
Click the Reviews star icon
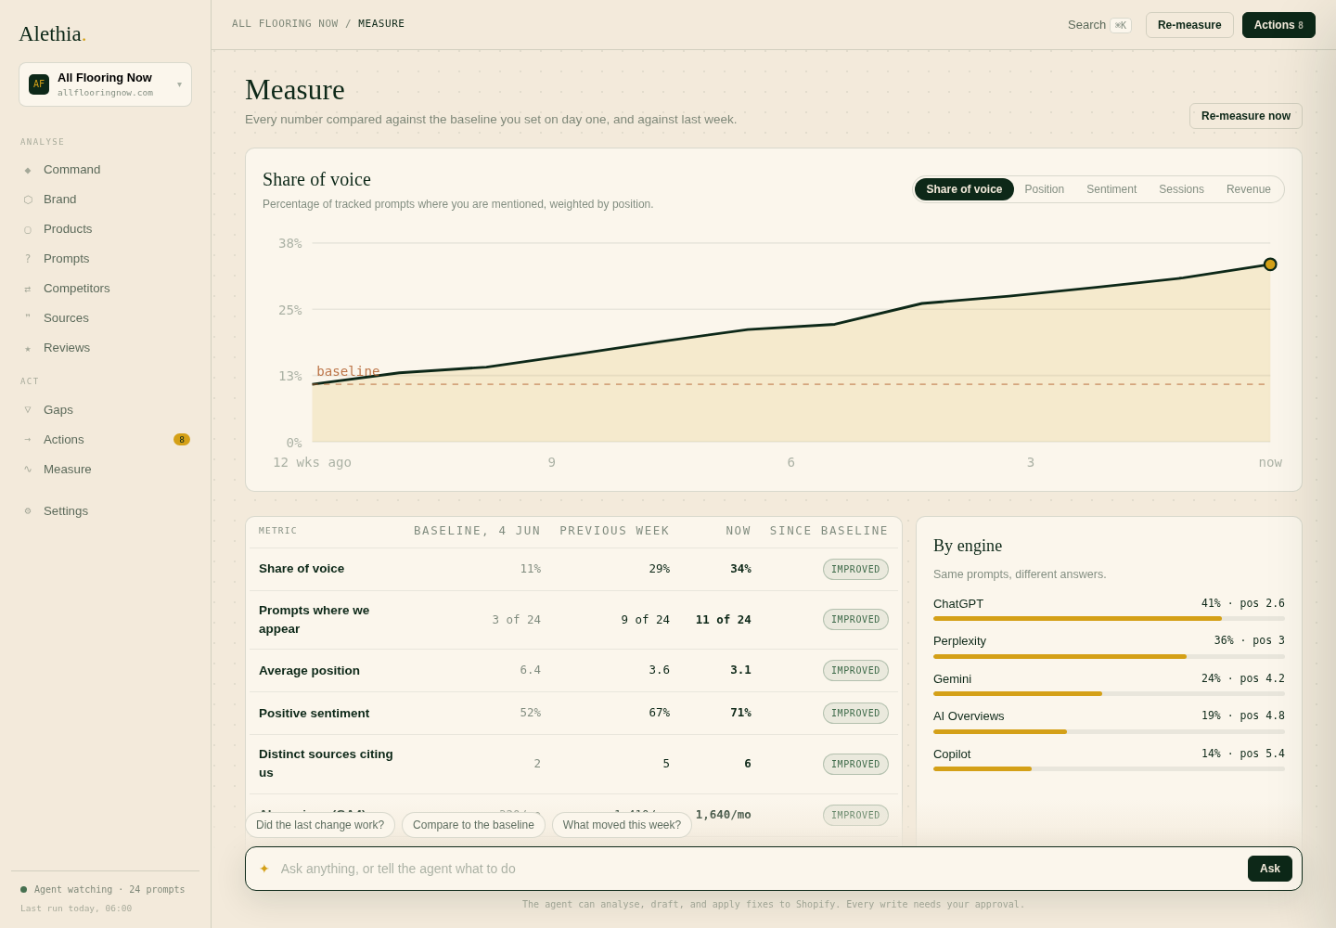click(28, 348)
